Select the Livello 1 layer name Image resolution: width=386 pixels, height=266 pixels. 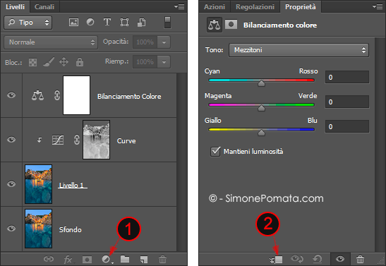point(72,185)
